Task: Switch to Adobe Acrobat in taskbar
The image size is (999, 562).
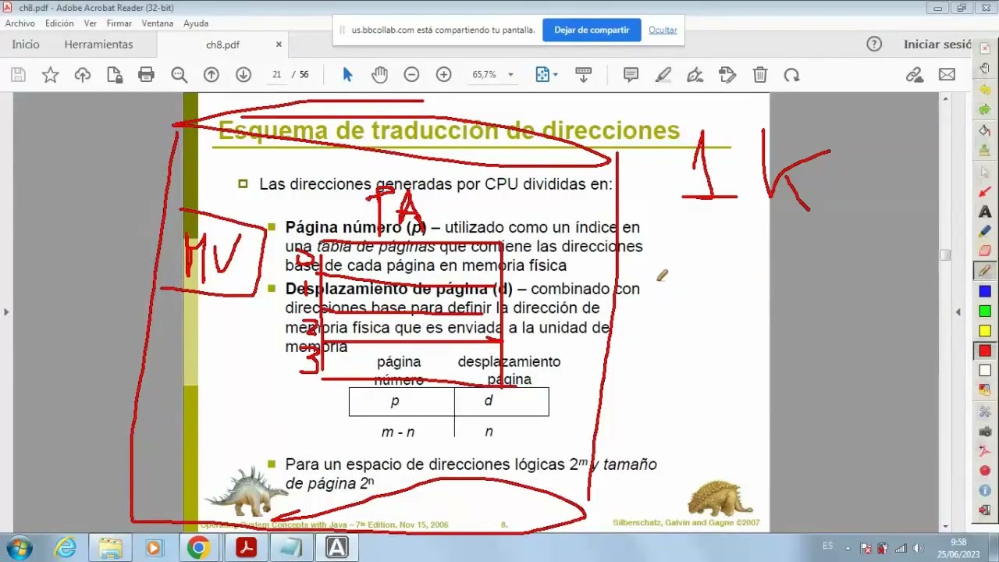Action: click(247, 548)
